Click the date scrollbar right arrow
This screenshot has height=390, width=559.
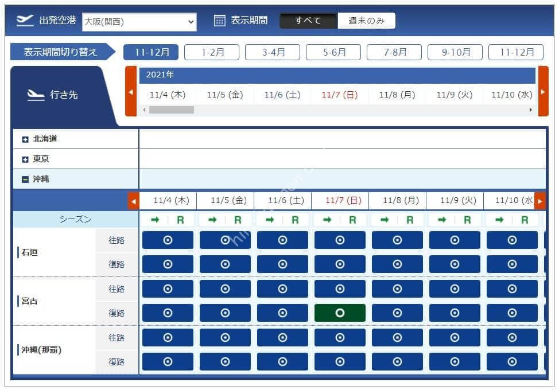(x=530, y=110)
